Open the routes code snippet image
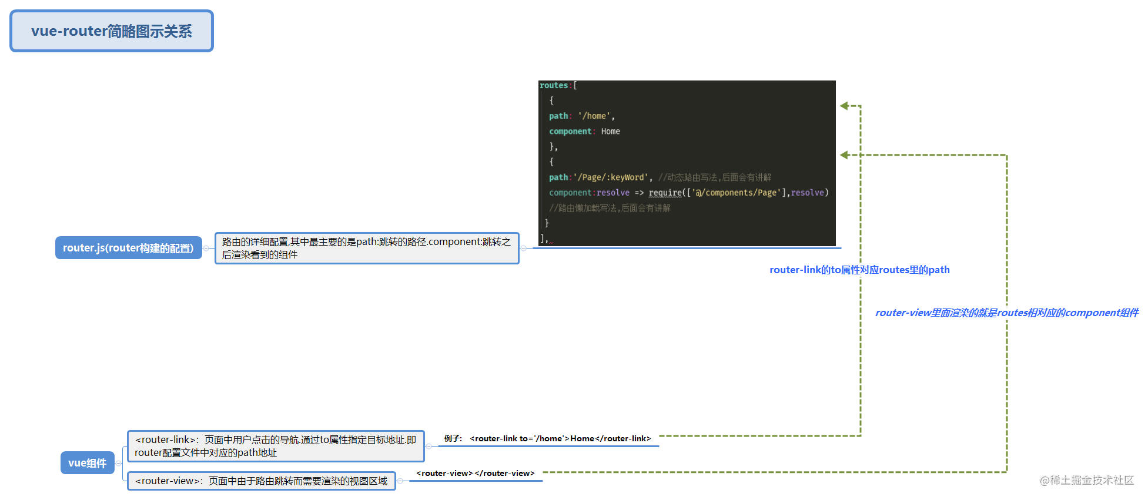1148x500 pixels. 687,163
